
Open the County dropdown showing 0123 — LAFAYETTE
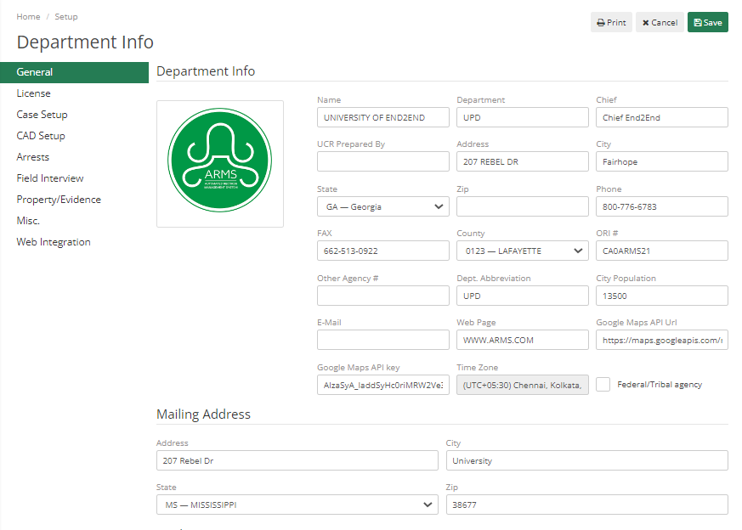click(x=522, y=251)
